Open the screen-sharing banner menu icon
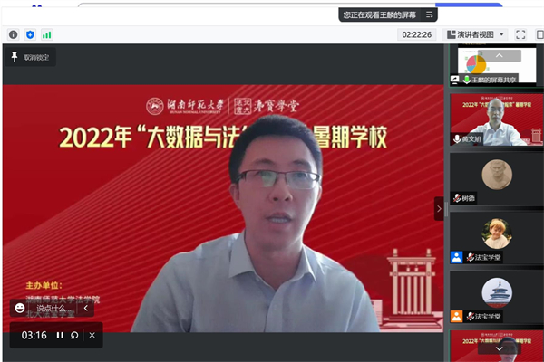The width and height of the screenshot is (544, 362). point(429,14)
